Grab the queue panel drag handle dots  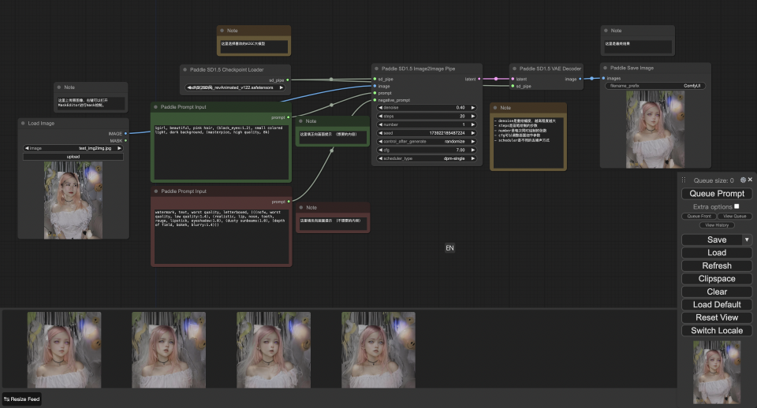tap(684, 180)
